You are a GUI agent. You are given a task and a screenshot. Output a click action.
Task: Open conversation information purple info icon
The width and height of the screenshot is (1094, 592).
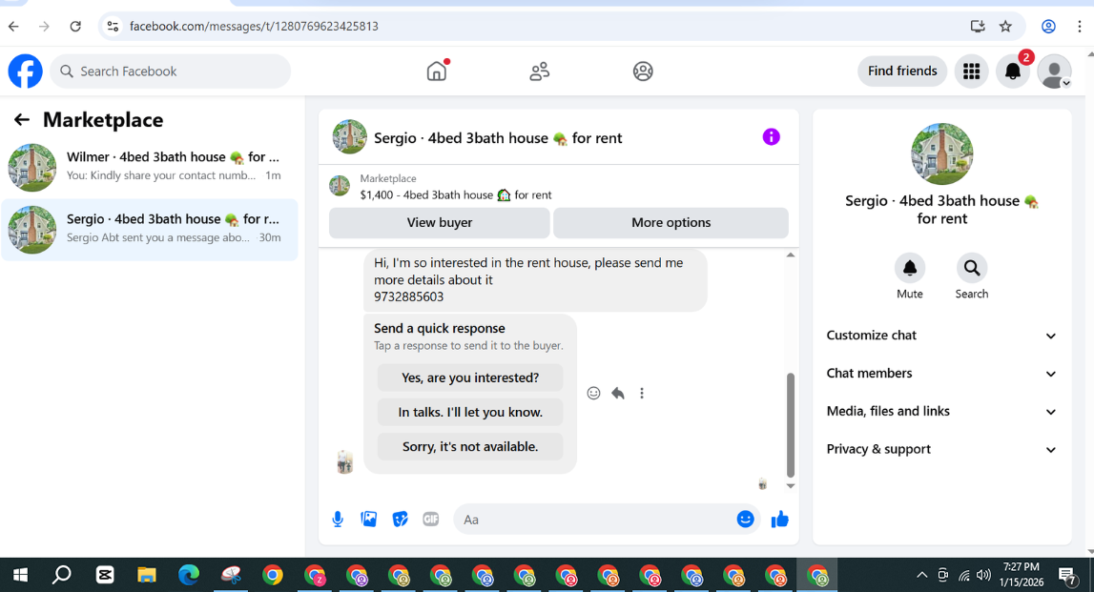(771, 136)
